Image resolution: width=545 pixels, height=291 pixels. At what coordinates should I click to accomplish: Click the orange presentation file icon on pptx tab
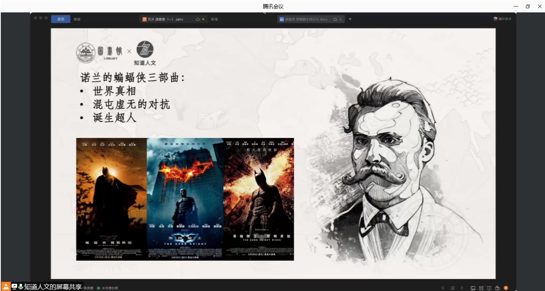point(145,19)
